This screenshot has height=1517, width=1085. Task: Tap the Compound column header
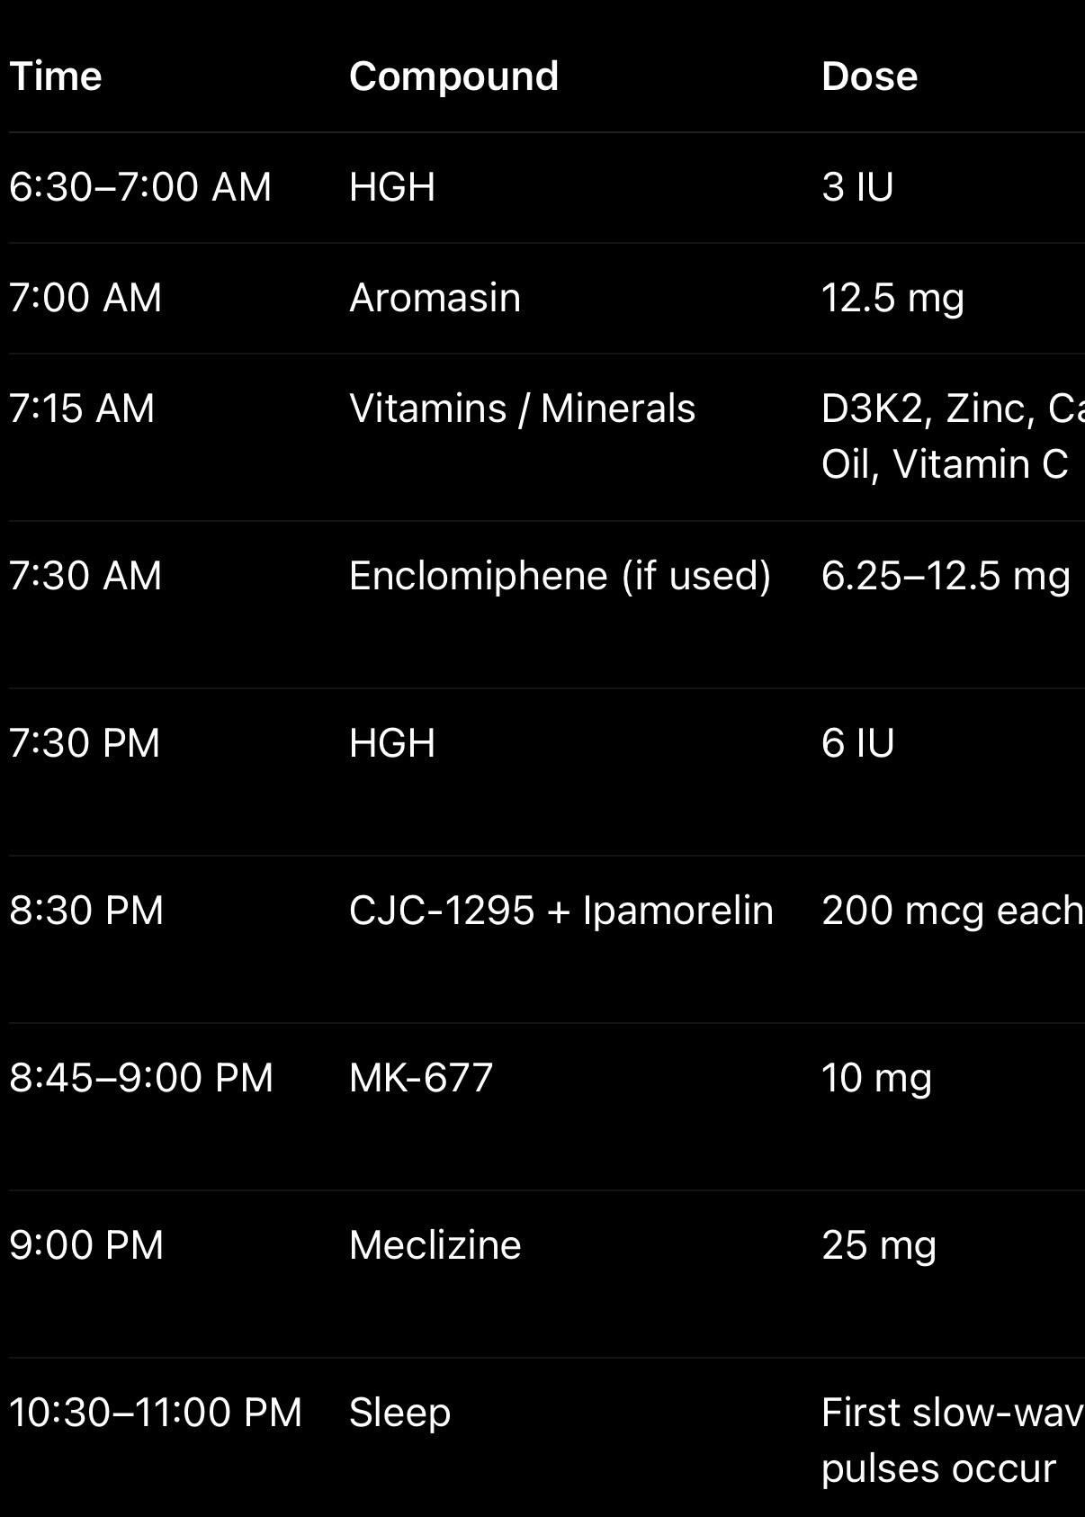click(453, 76)
